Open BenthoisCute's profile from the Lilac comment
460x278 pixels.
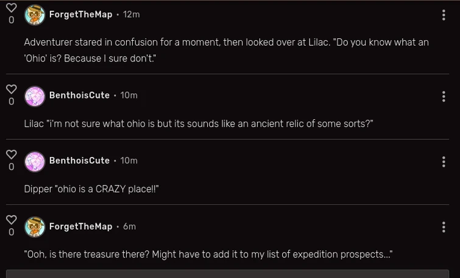pyautogui.click(x=79, y=96)
